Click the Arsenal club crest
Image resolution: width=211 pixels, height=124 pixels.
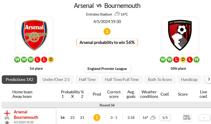click(34, 35)
